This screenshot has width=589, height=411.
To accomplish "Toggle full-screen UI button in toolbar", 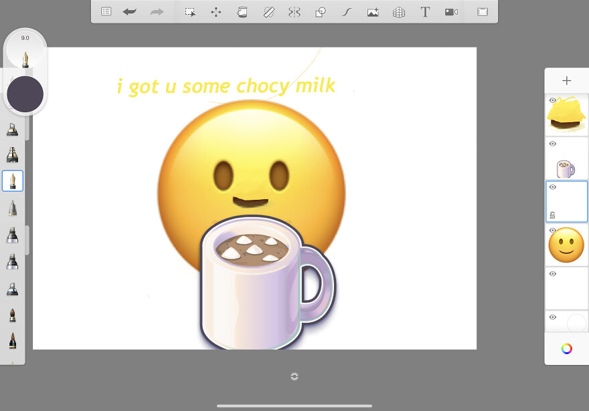I will (482, 12).
